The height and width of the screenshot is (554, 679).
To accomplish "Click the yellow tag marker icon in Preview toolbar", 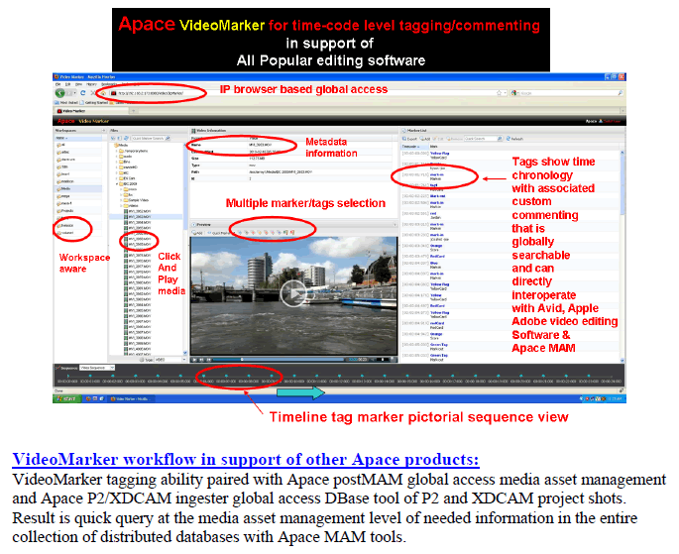I will coord(260,233).
